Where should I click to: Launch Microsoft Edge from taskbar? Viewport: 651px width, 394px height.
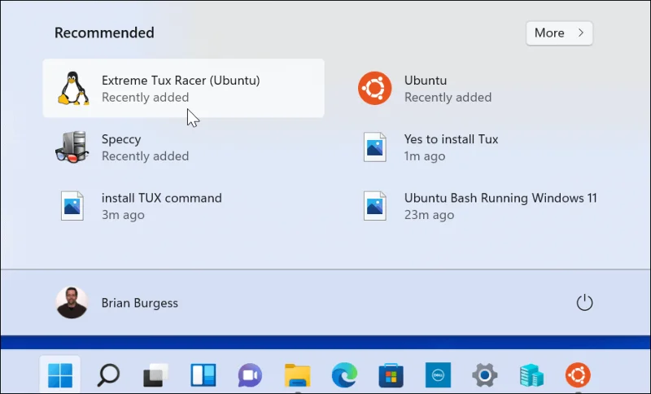coord(344,375)
